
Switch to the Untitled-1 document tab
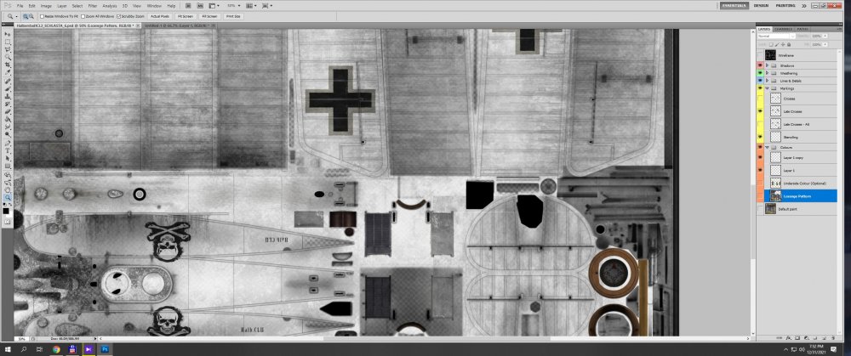pyautogui.click(x=174, y=25)
